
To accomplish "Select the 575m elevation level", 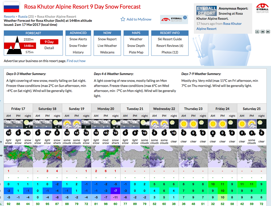I will [x=29, y=52].
